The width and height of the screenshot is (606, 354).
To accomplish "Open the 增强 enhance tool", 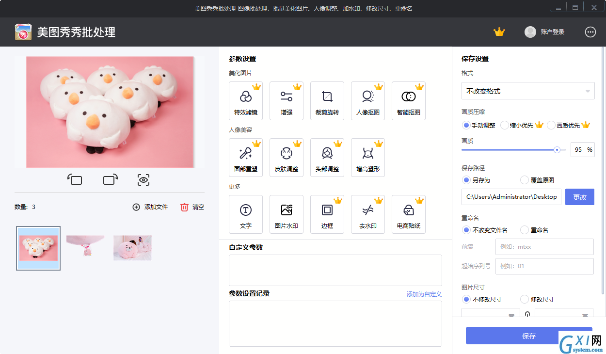I will click(287, 101).
